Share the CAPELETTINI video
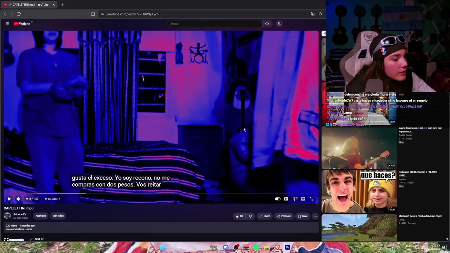 pos(265,216)
